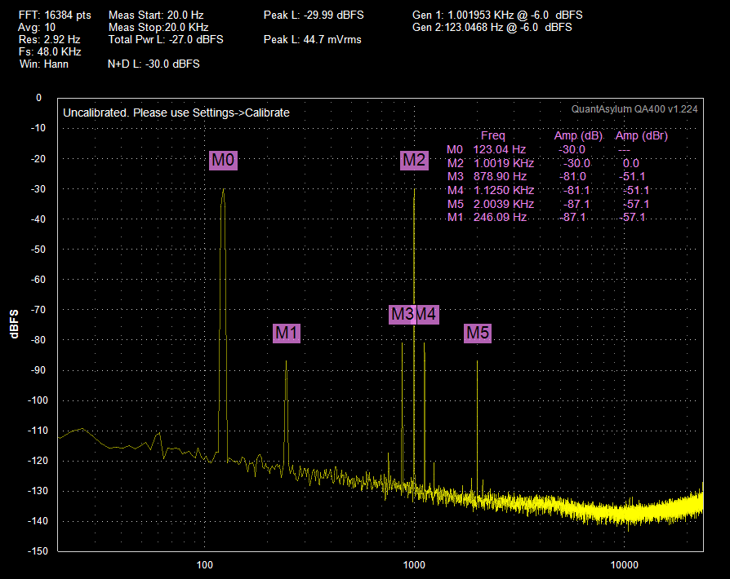Click the 'dBFS' vertical axis title

(x=14, y=324)
